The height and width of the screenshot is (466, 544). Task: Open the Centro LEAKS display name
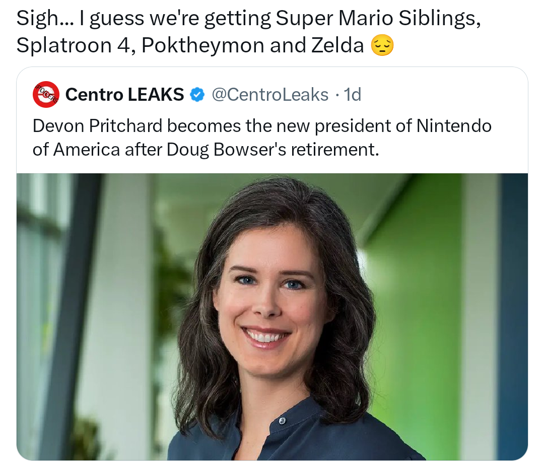point(124,95)
